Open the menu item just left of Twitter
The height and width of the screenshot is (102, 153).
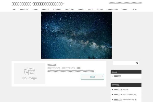pyautogui.click(x=124, y=9)
